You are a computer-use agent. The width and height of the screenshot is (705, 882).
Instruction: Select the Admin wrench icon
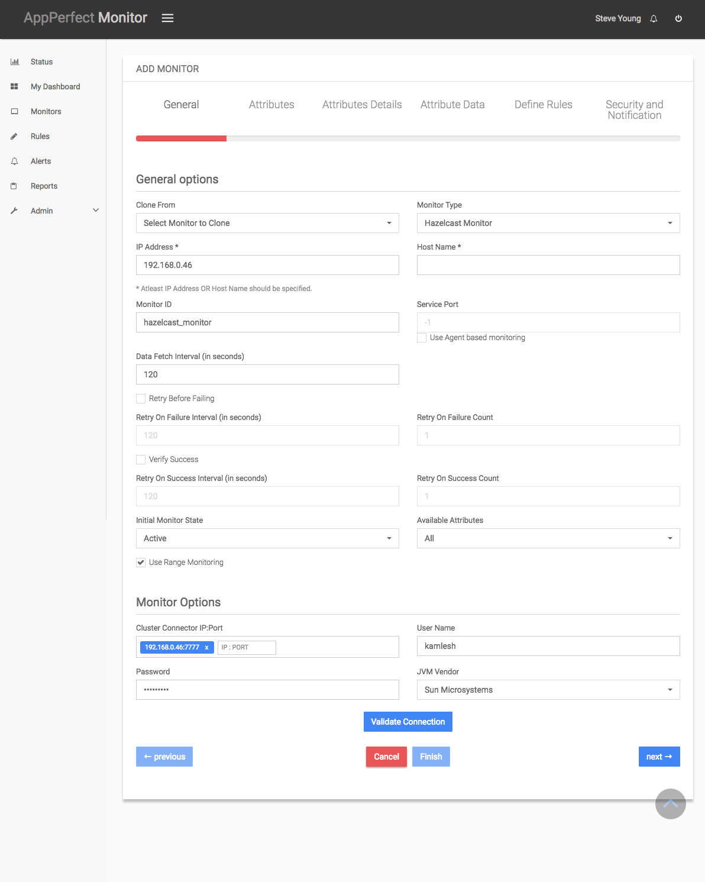[x=14, y=211]
